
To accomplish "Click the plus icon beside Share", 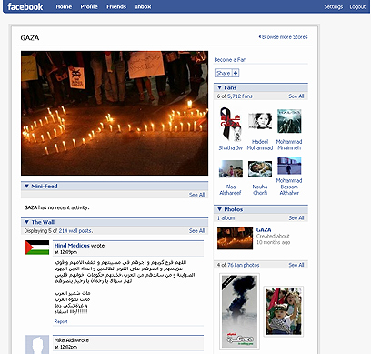I will [236, 73].
